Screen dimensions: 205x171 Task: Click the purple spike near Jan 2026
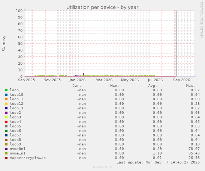pos(84,74)
